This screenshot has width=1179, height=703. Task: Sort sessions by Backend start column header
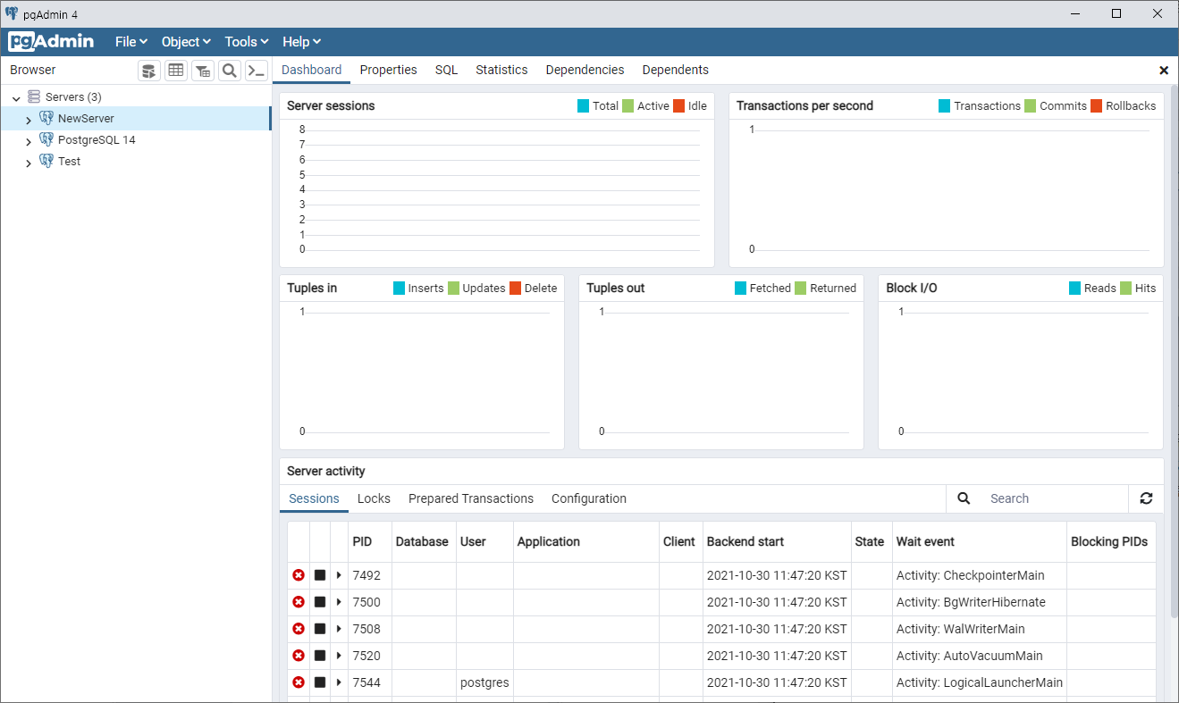point(777,541)
